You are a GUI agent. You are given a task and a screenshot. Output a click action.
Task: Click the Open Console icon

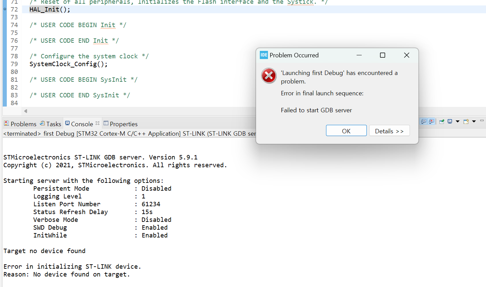point(466,121)
